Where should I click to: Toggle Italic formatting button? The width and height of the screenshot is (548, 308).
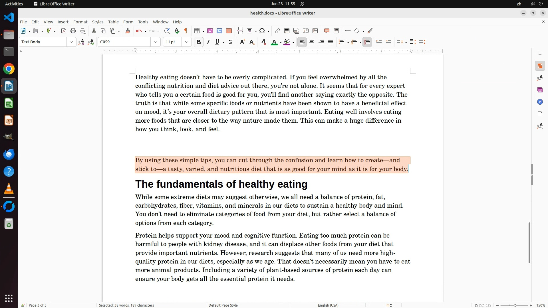[208, 42]
